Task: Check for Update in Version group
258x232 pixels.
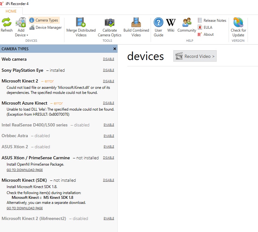Action: [238, 27]
